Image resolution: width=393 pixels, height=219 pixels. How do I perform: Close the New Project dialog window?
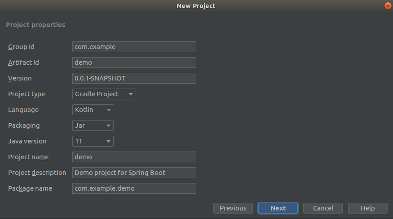(388, 6)
